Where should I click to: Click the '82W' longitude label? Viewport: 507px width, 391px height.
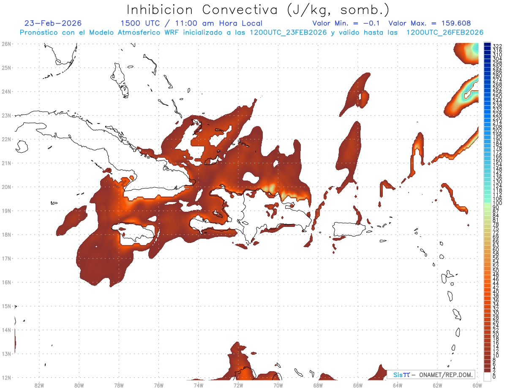39,385
